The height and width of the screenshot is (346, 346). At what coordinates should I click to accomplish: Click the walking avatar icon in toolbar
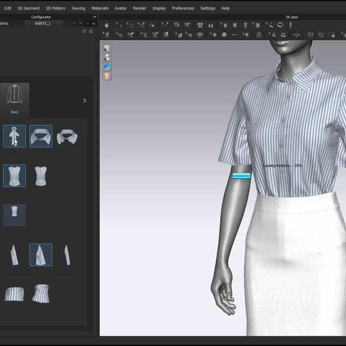tap(107, 35)
